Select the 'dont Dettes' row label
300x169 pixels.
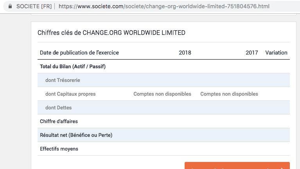(x=59, y=108)
